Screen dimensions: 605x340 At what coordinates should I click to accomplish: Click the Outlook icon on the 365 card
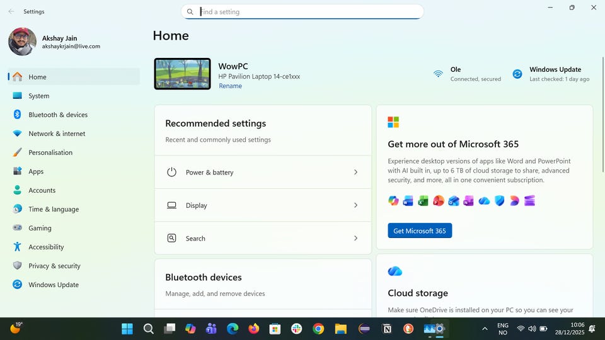pos(454,201)
